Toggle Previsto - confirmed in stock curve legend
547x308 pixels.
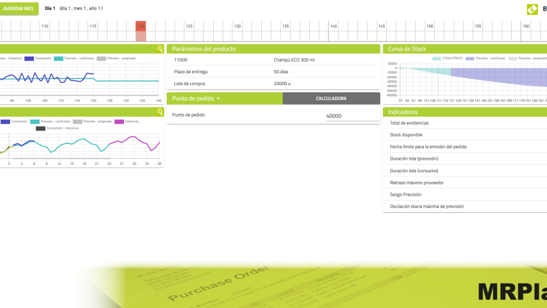point(485,58)
